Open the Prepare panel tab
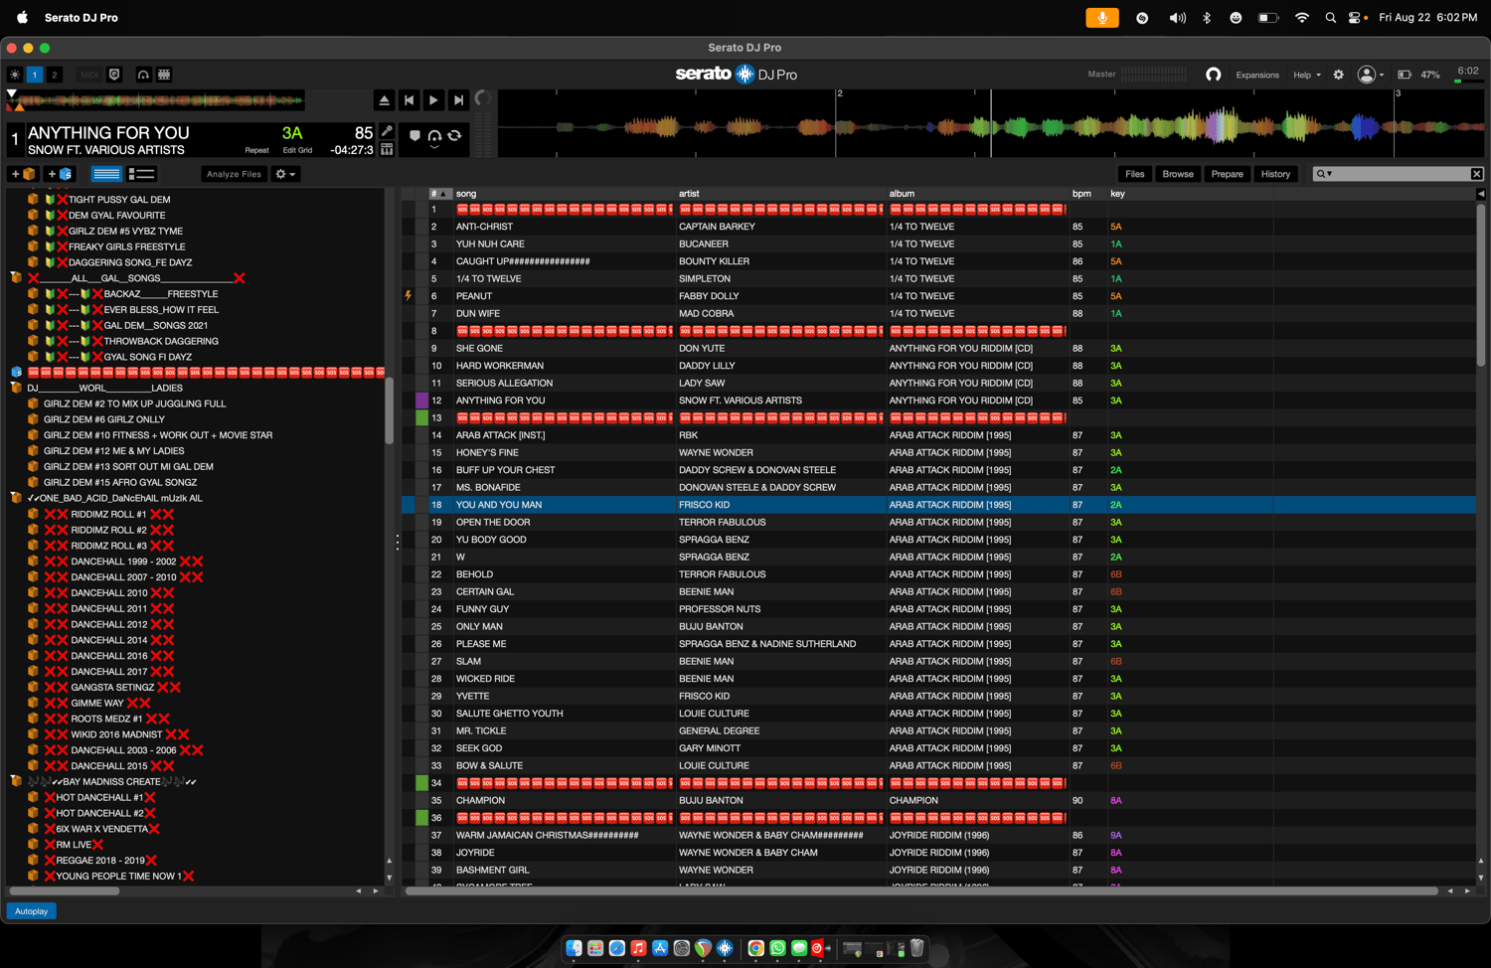Image resolution: width=1491 pixels, height=968 pixels. click(1227, 174)
